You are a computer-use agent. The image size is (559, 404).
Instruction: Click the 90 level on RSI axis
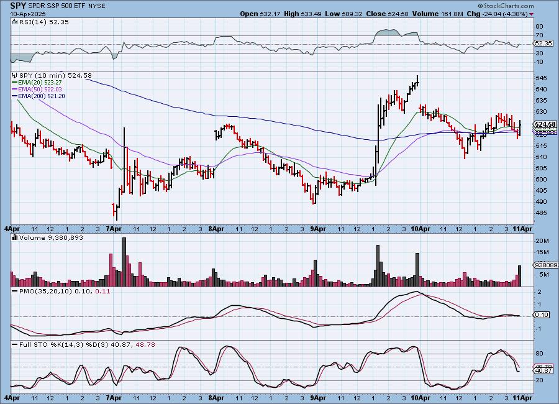[539, 26]
